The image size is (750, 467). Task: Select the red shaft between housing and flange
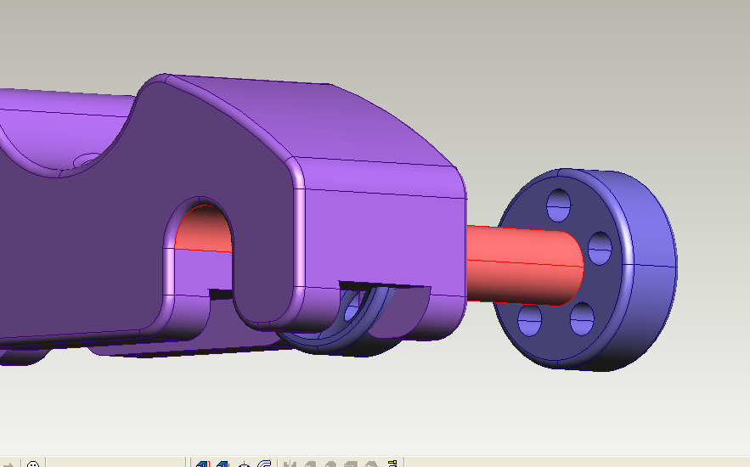[525, 266]
